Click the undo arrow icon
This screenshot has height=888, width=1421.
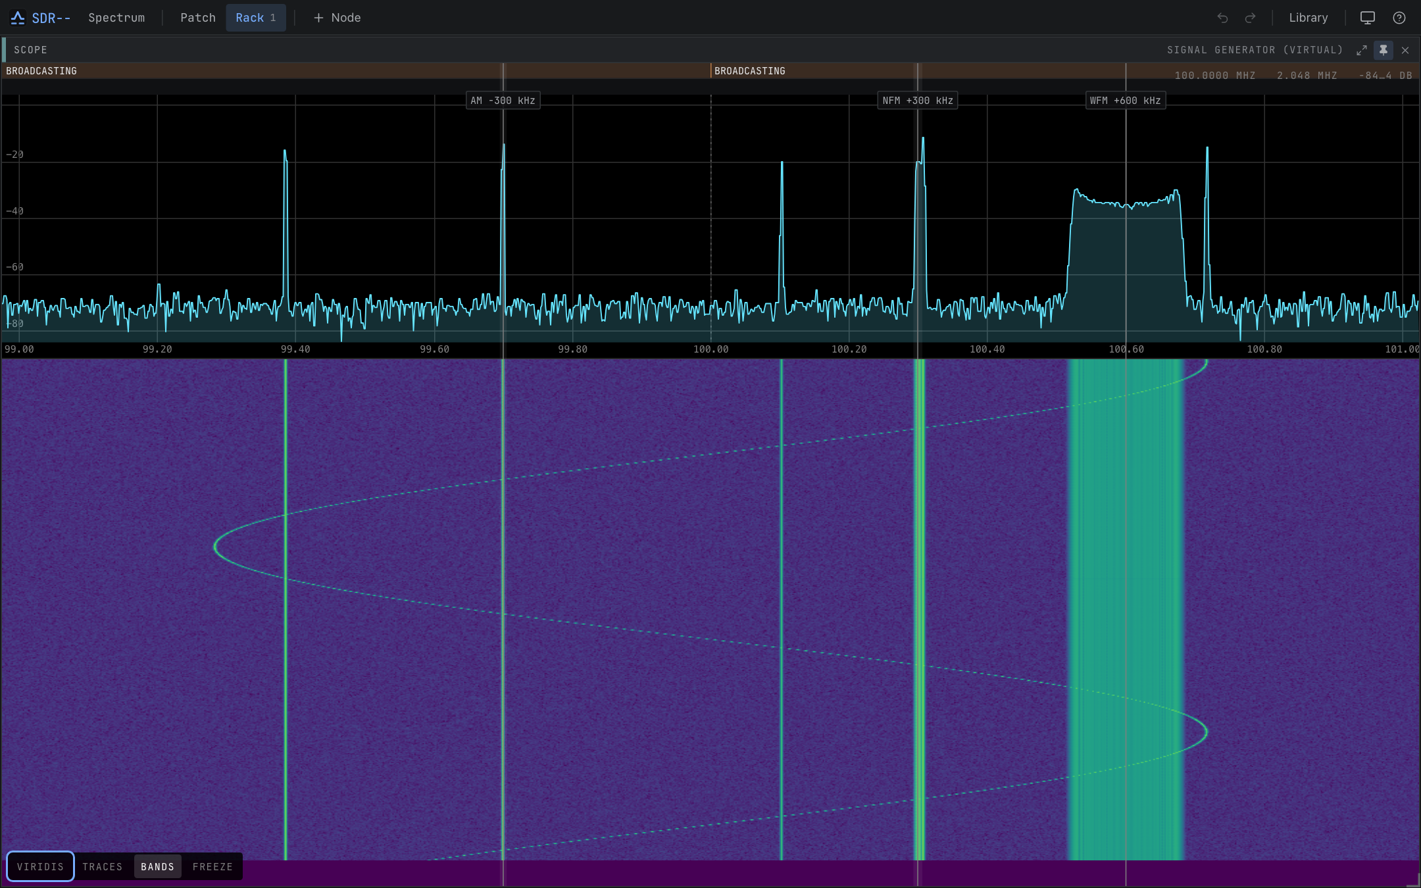(x=1222, y=18)
